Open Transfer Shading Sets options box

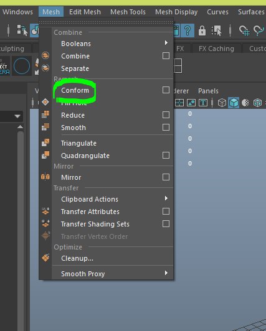pyautogui.click(x=166, y=224)
